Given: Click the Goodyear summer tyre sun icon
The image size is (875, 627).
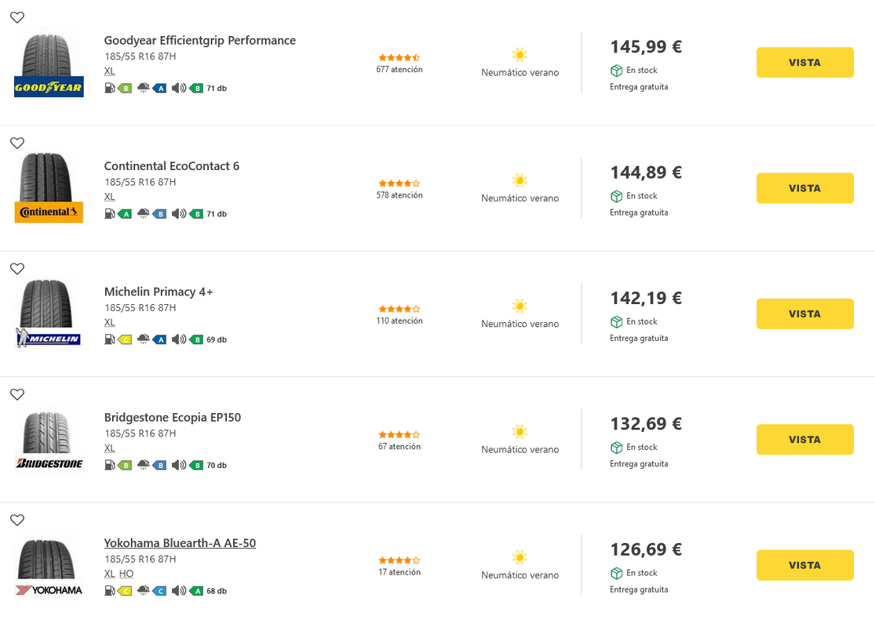Looking at the screenshot, I should [x=520, y=55].
